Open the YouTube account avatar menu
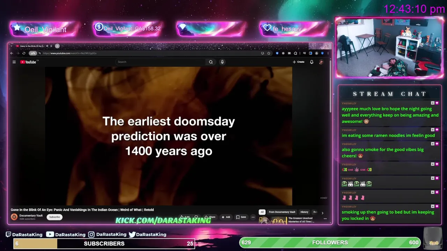This screenshot has width=447, height=251. (321, 62)
